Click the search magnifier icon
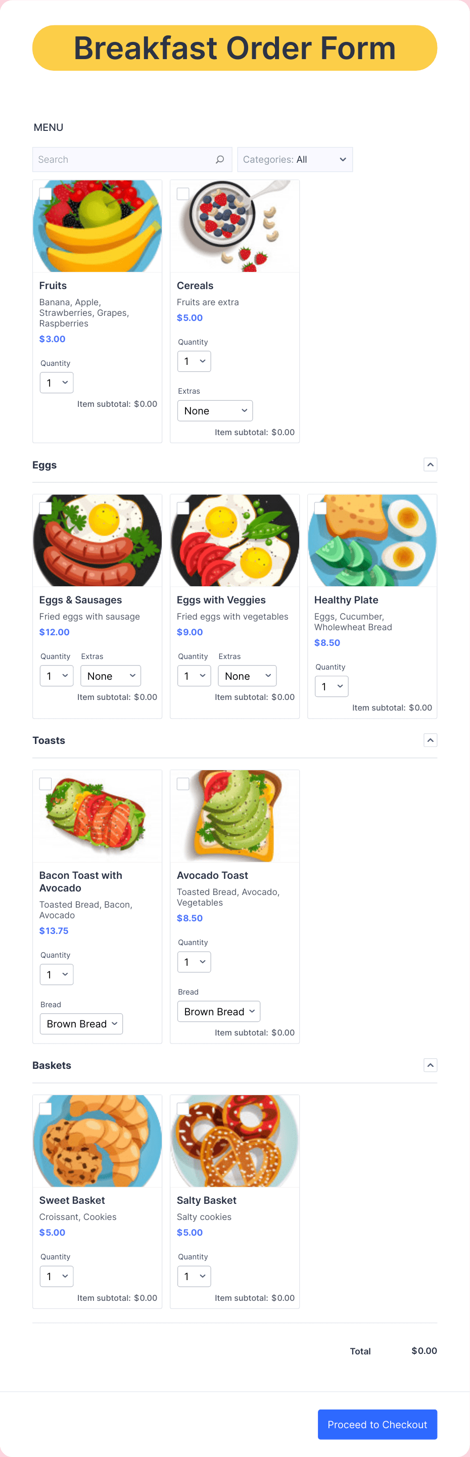The image size is (470, 1457). click(219, 159)
